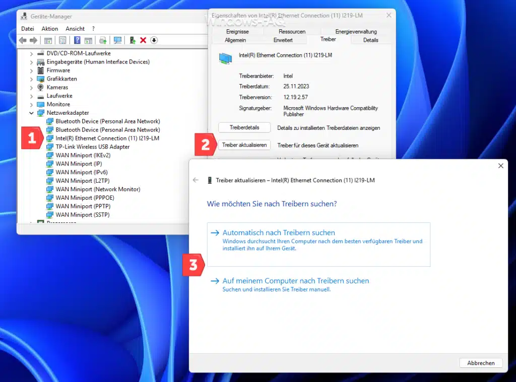This screenshot has width=516, height=382.
Task: Close the Eigenschaften properties dialog
Action: coord(389,15)
